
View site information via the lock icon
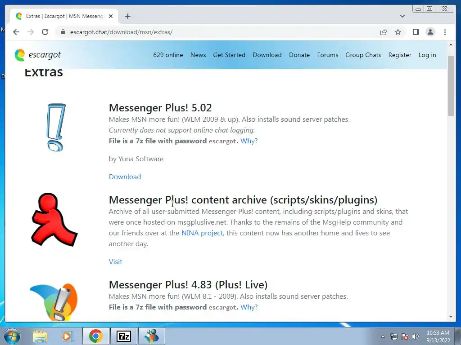point(63,32)
